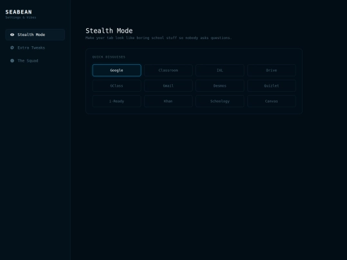The width and height of the screenshot is (347, 260).
Task: Pick the Desmos disguise
Action: (x=220, y=86)
